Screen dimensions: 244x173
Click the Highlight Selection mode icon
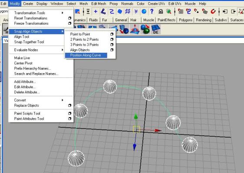(169, 12)
